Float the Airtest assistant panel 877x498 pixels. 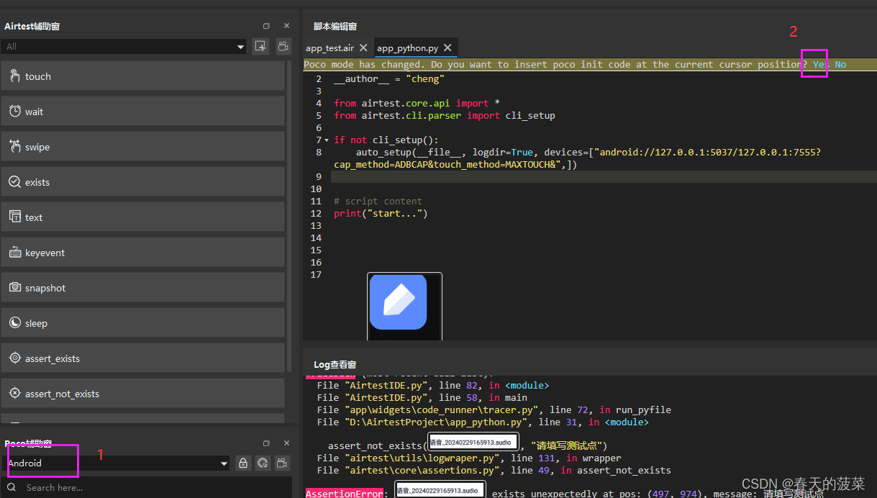(266, 26)
